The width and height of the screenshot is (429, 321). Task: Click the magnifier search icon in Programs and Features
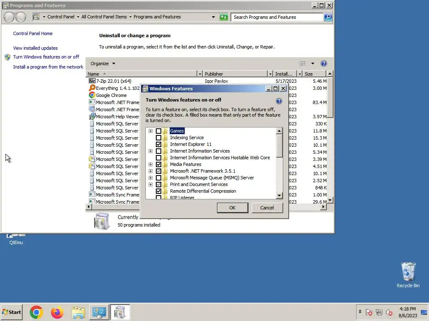coord(328,17)
